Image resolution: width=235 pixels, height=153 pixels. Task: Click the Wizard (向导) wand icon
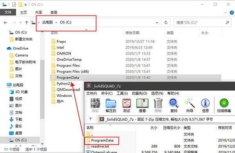click(x=190, y=105)
